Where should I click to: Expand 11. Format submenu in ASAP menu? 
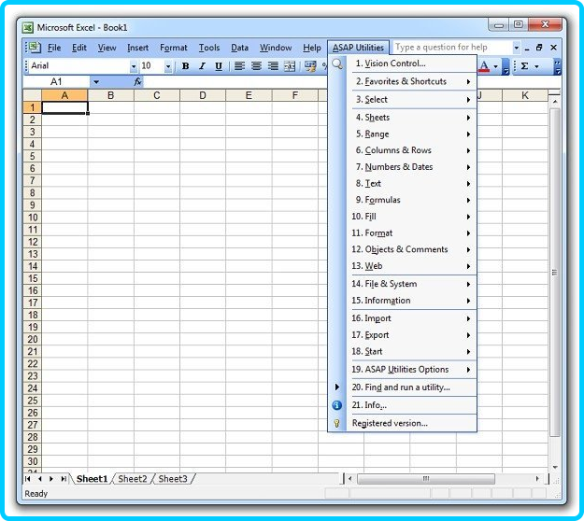[x=411, y=233]
